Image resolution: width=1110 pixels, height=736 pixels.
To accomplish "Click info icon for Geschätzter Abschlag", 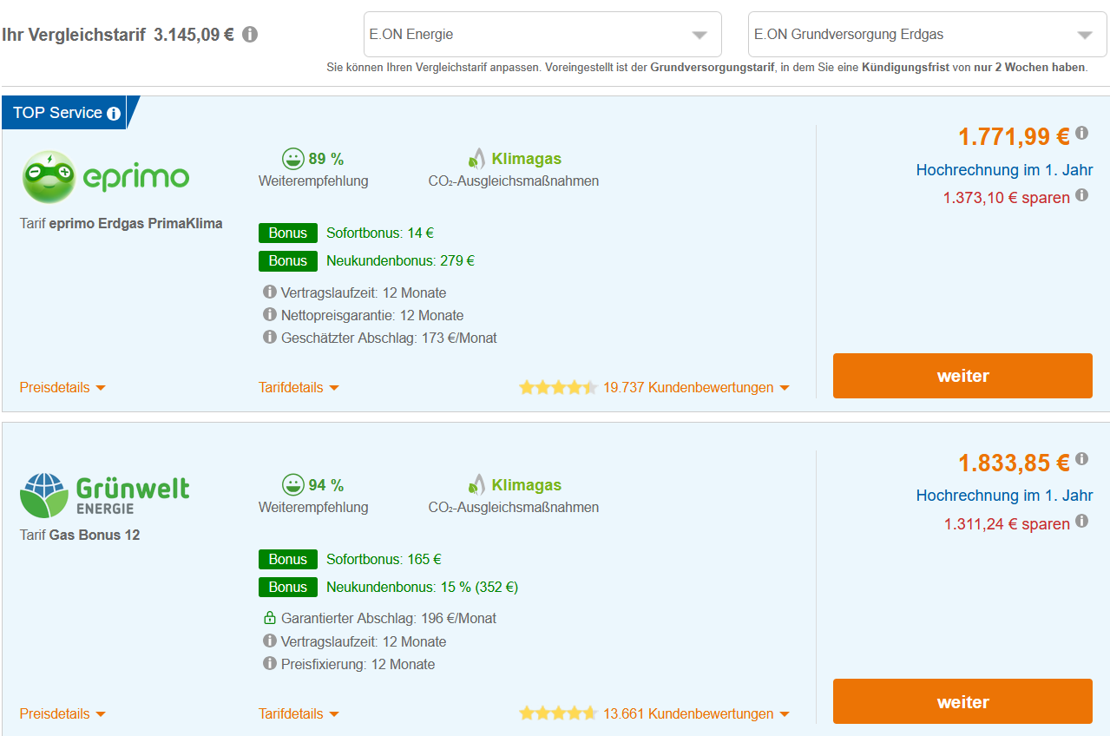I will click(x=270, y=338).
